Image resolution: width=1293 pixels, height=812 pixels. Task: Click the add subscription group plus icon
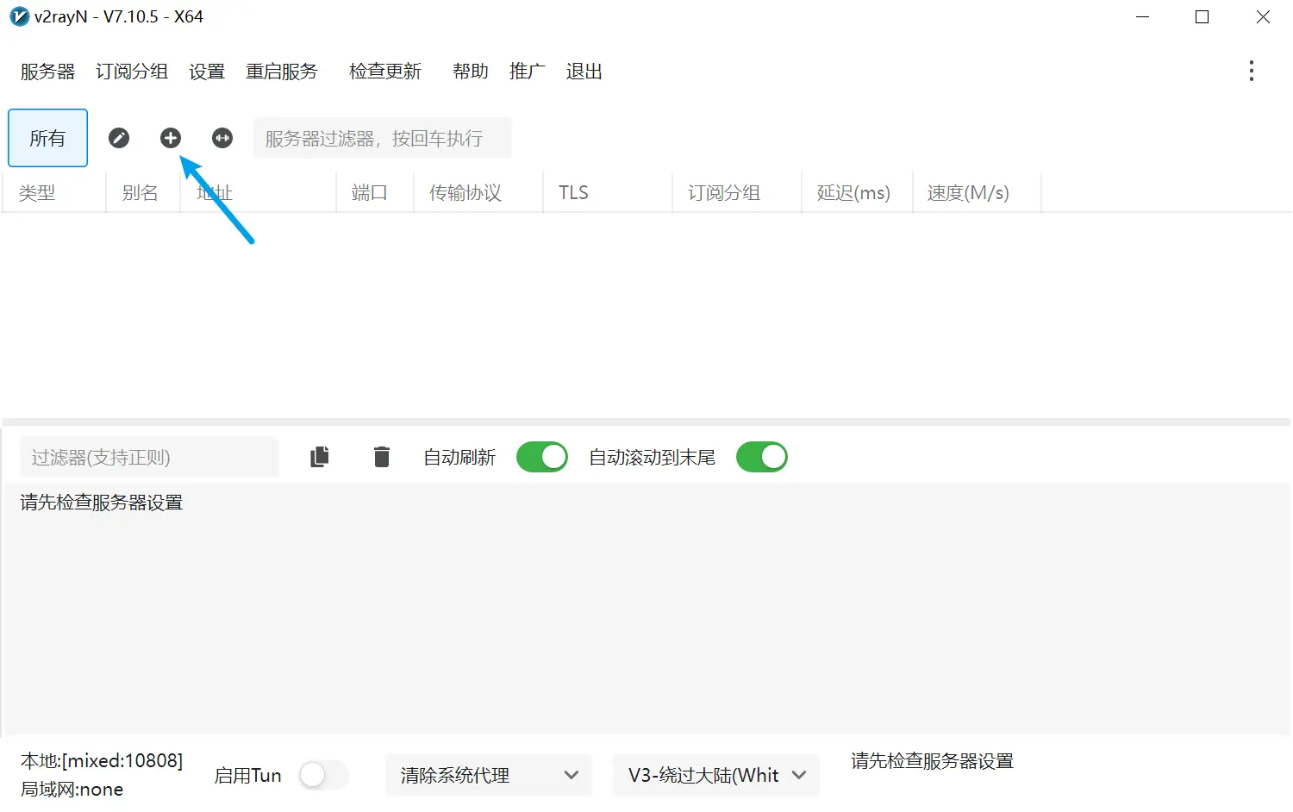click(171, 138)
